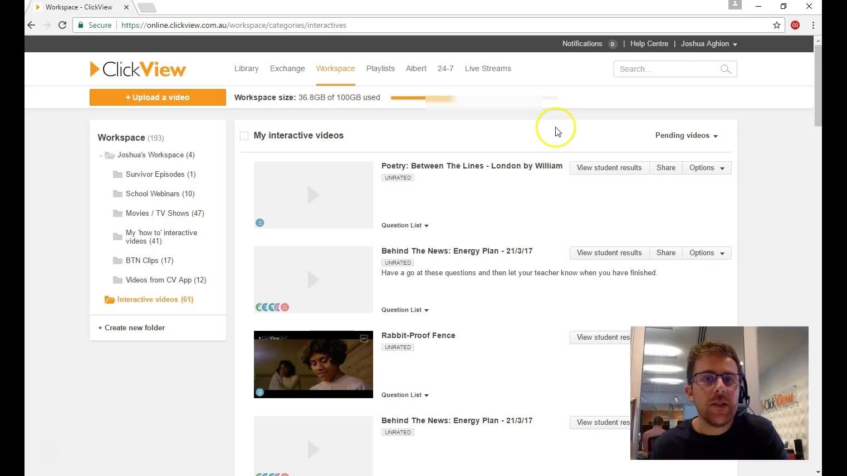View student results for second Energy Plan video

click(600, 423)
